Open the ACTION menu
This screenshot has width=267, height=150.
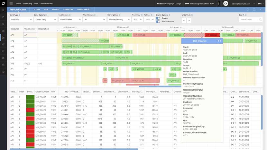(x=37, y=10)
